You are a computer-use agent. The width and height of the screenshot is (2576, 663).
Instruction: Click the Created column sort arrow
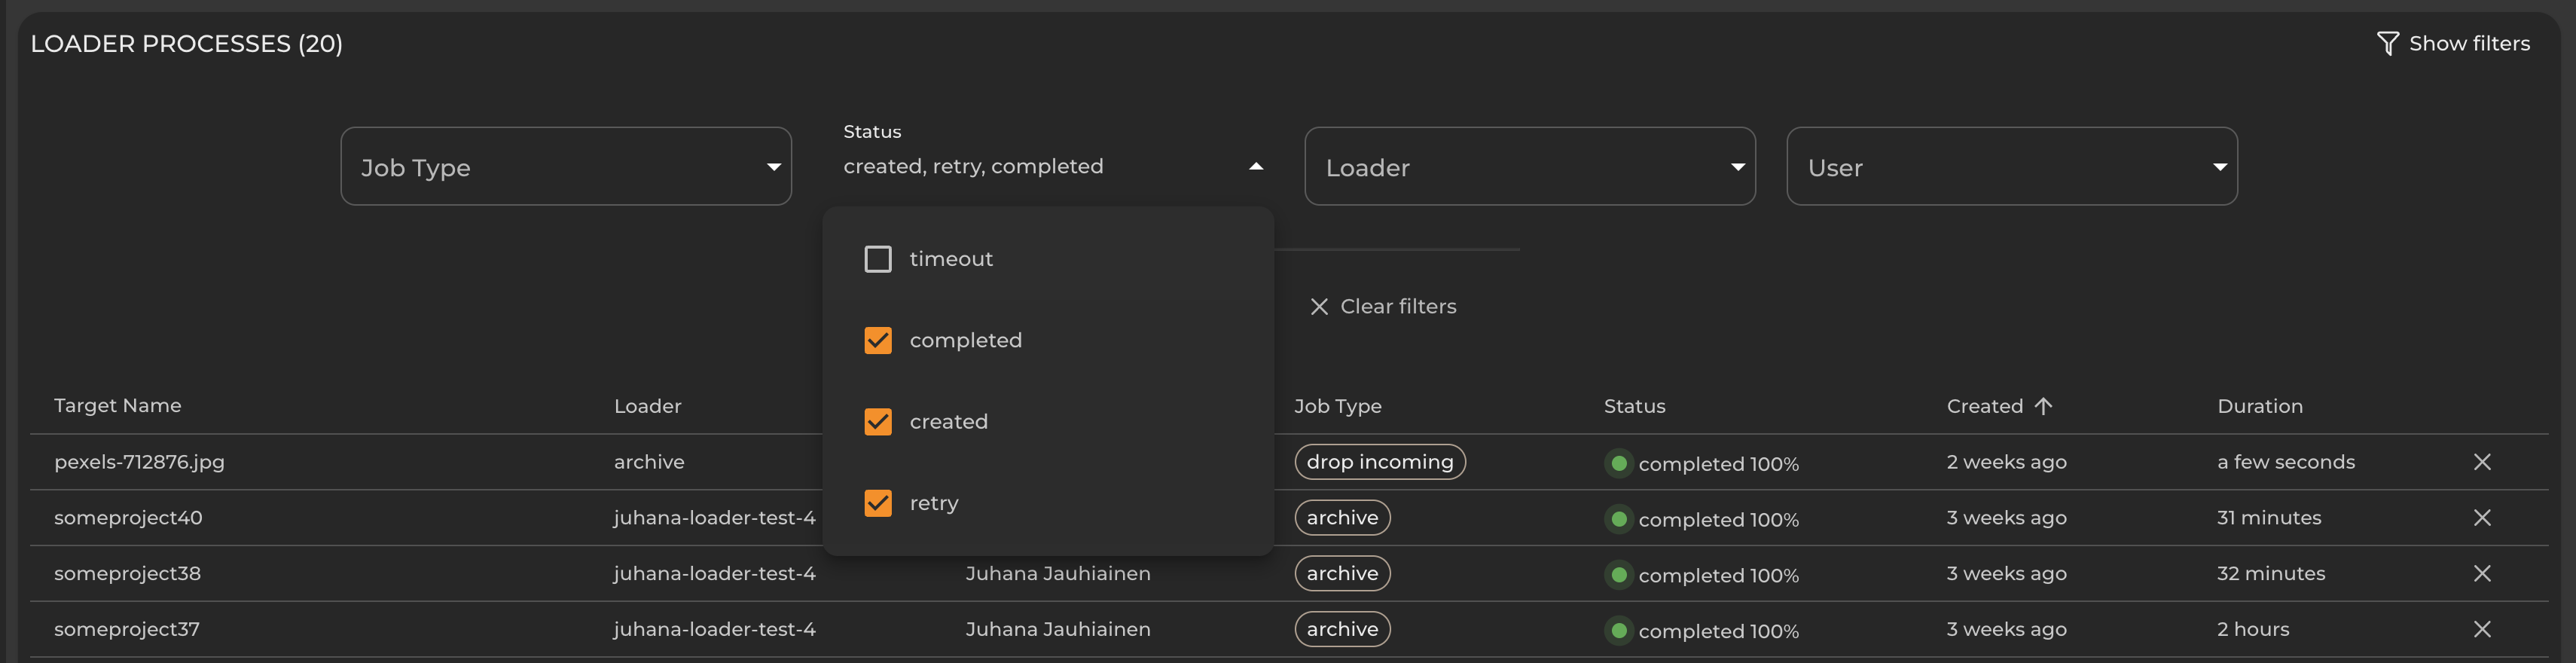tap(2043, 406)
